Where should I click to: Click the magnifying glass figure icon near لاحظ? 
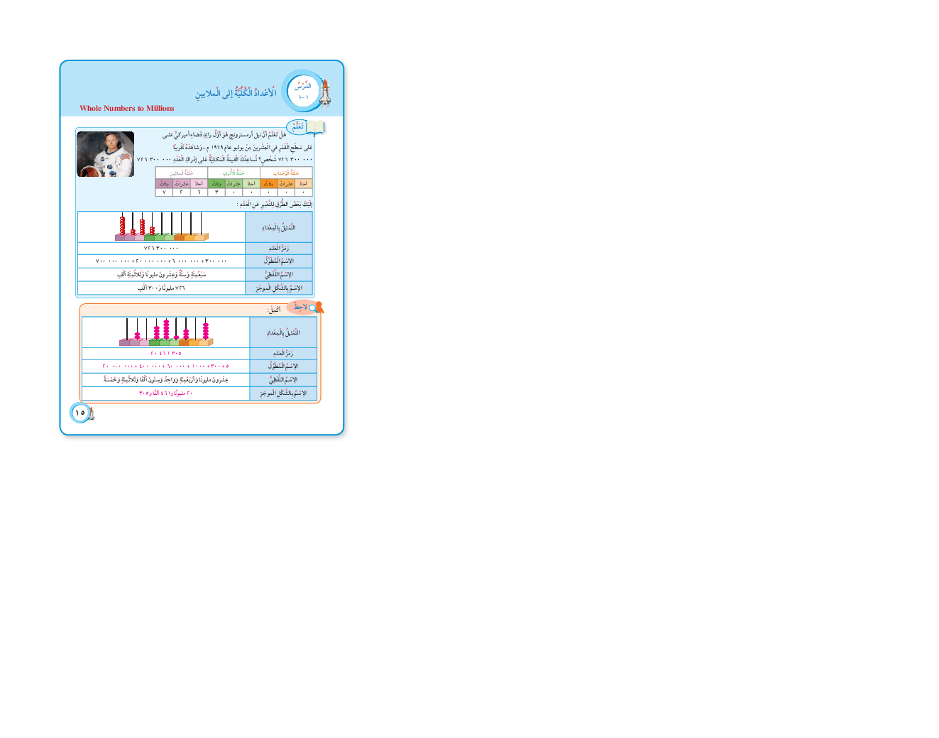pos(317,308)
